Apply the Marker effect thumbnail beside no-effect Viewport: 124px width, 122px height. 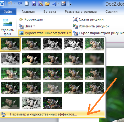point(31,44)
